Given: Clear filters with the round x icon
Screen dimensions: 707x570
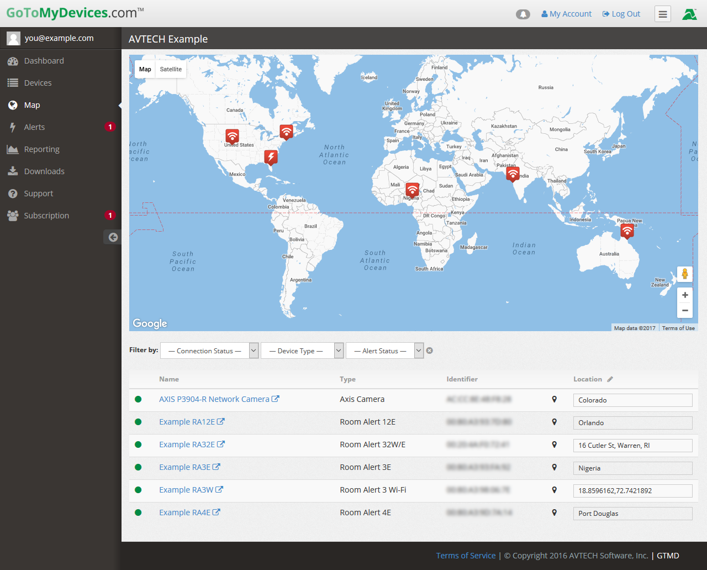Looking at the screenshot, I should point(430,351).
